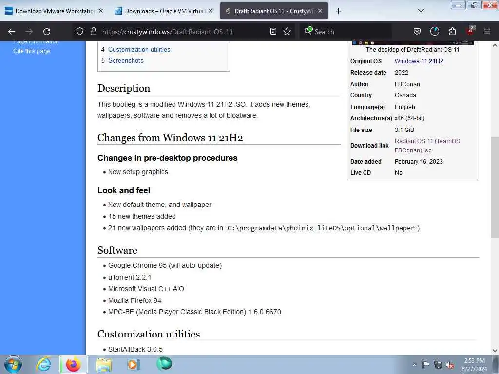Click 'February 16, 2023' date value
The image size is (499, 374).
pyautogui.click(x=419, y=162)
